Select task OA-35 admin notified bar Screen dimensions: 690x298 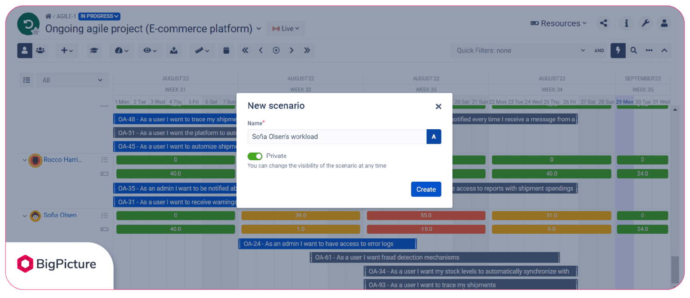coord(175,188)
